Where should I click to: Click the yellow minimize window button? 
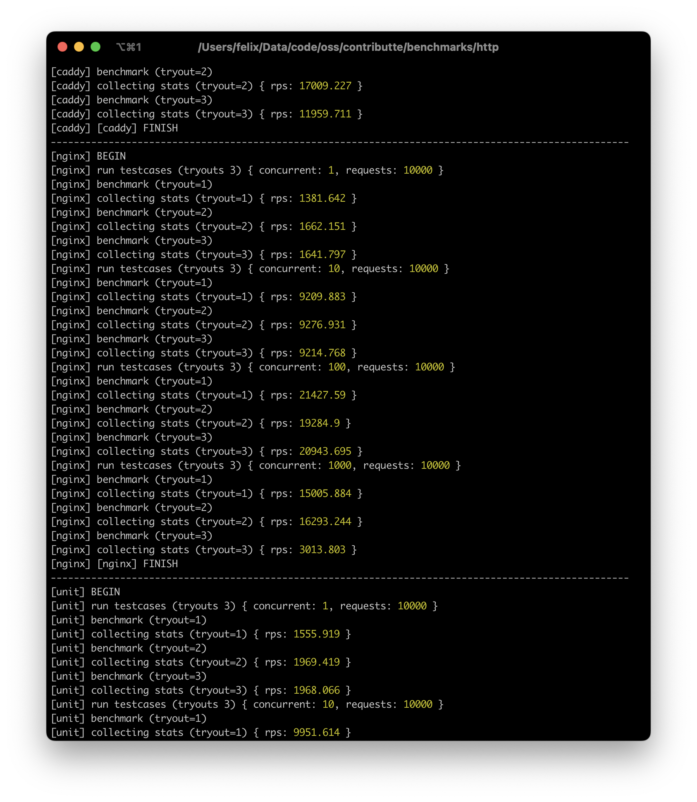tap(79, 47)
